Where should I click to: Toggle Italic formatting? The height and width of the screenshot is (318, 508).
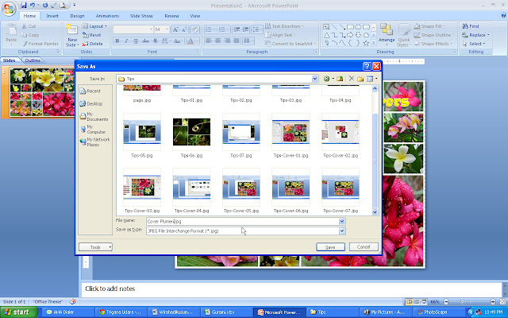(126, 41)
